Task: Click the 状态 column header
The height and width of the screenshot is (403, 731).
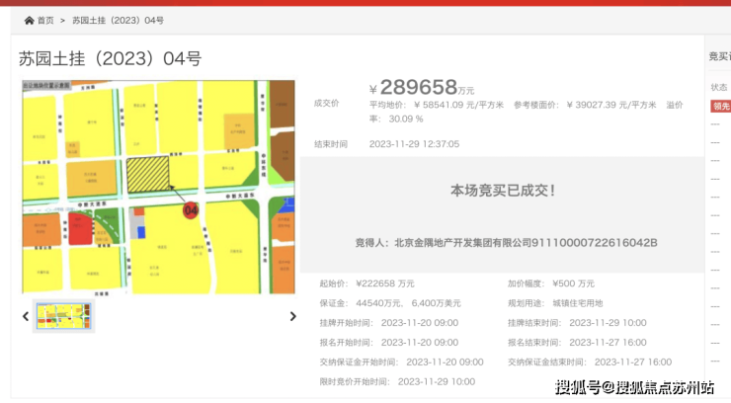Action: pos(719,87)
